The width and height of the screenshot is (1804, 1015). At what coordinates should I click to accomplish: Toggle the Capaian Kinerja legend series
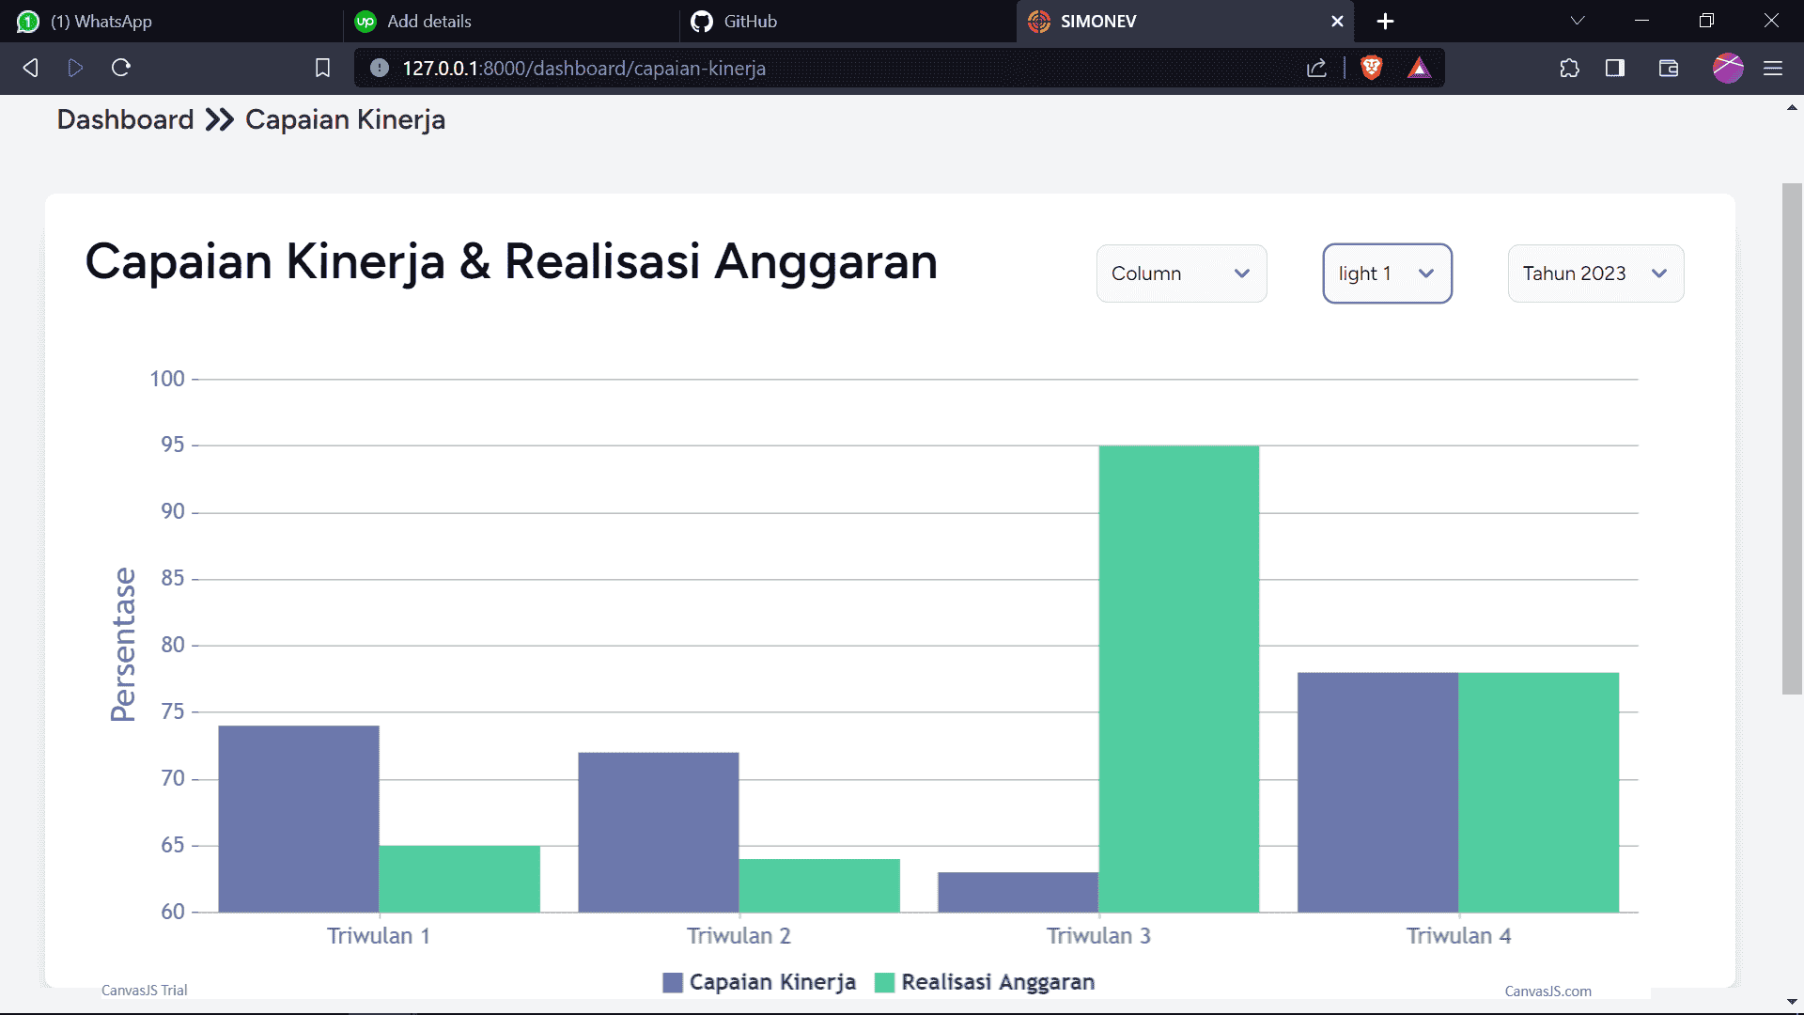(x=759, y=981)
